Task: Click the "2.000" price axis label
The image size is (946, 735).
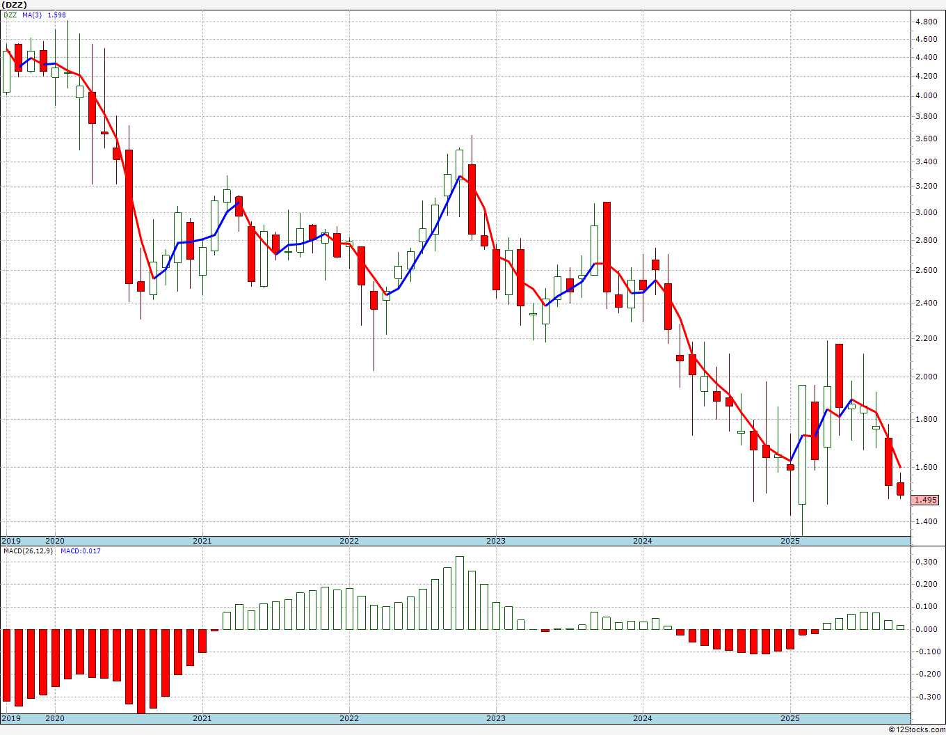Action: coord(926,377)
